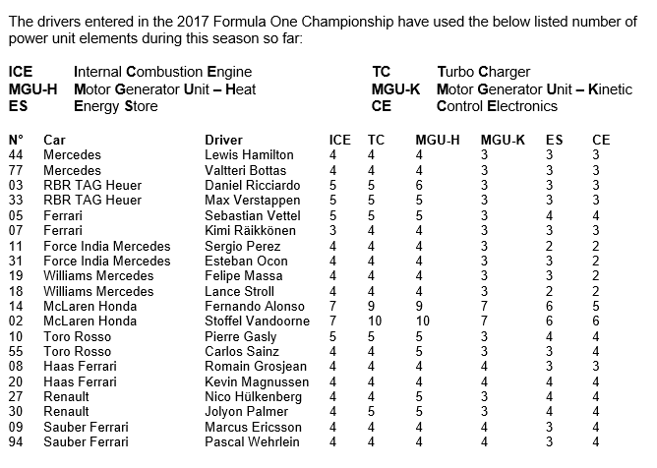Select the ICE column header
This screenshot has height=468, width=657.
[x=340, y=140]
